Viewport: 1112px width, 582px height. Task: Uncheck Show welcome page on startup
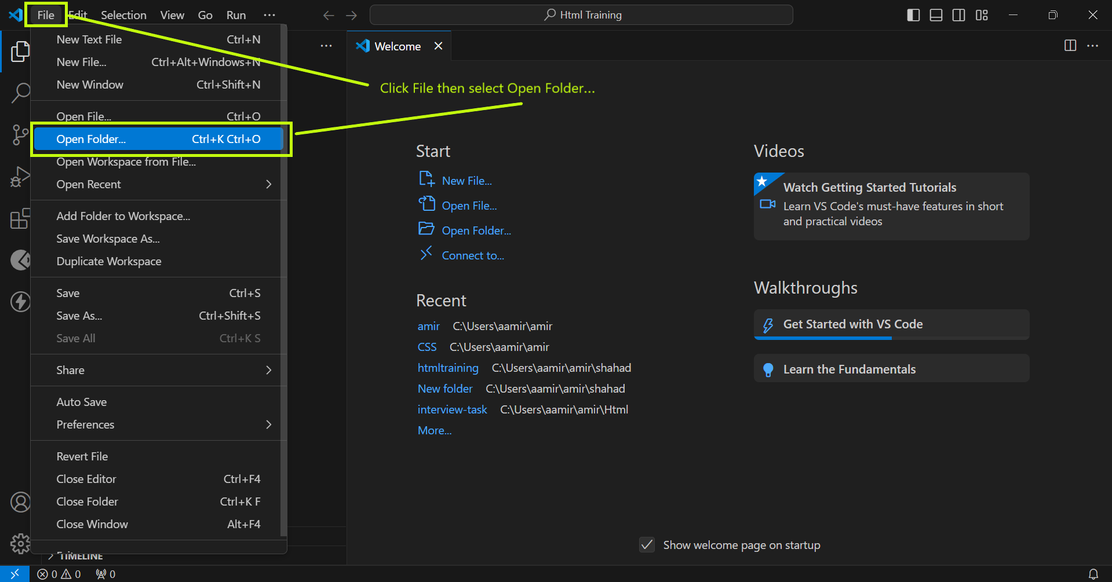click(647, 544)
